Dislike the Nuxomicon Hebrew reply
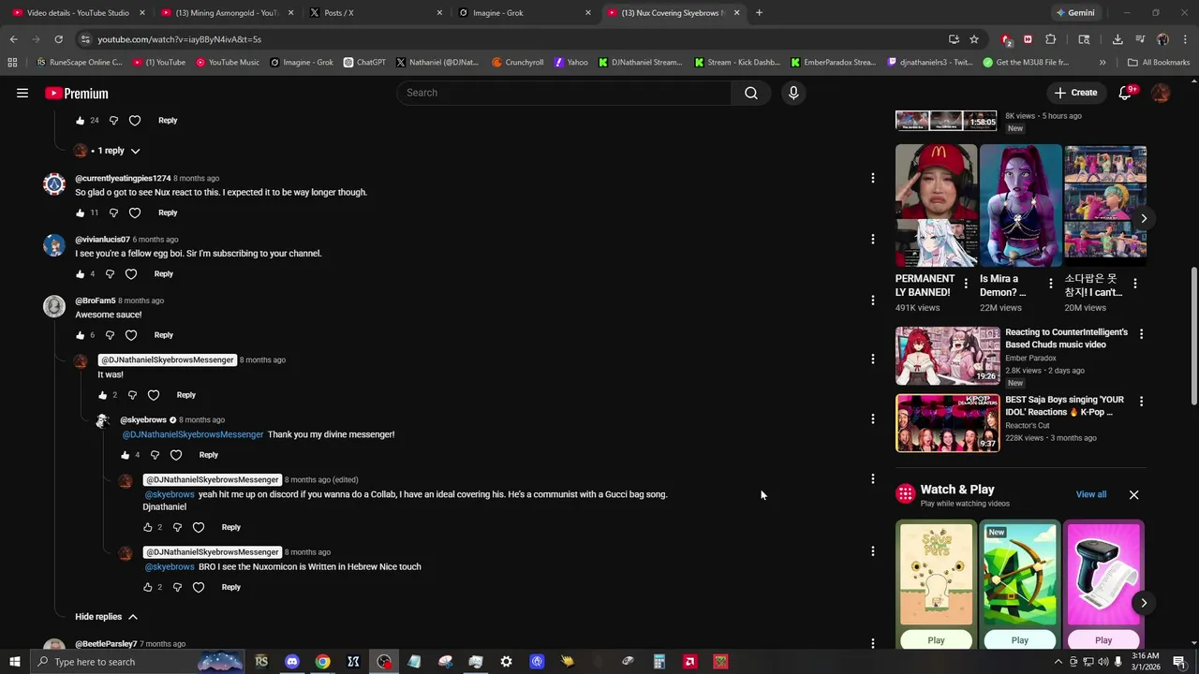Image resolution: width=1199 pixels, height=674 pixels. (177, 587)
